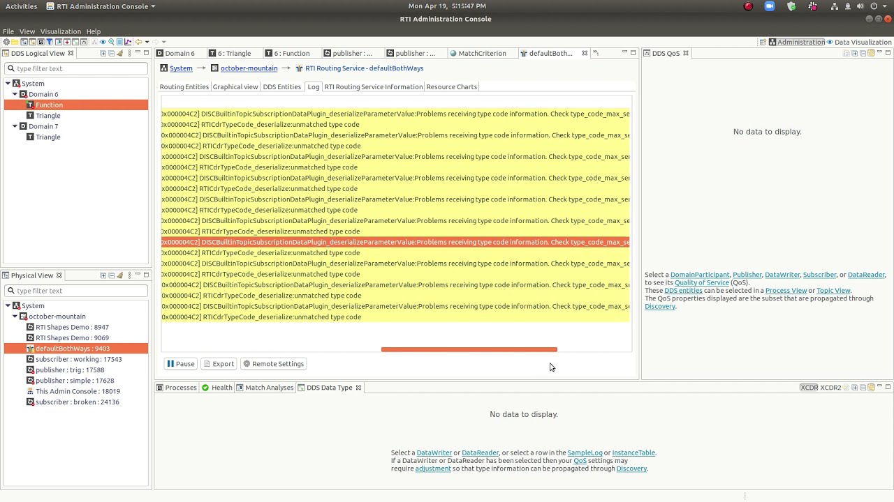Viewport: 894px width, 502px height.
Task: Click Open Perspective icon
Action: [763, 42]
